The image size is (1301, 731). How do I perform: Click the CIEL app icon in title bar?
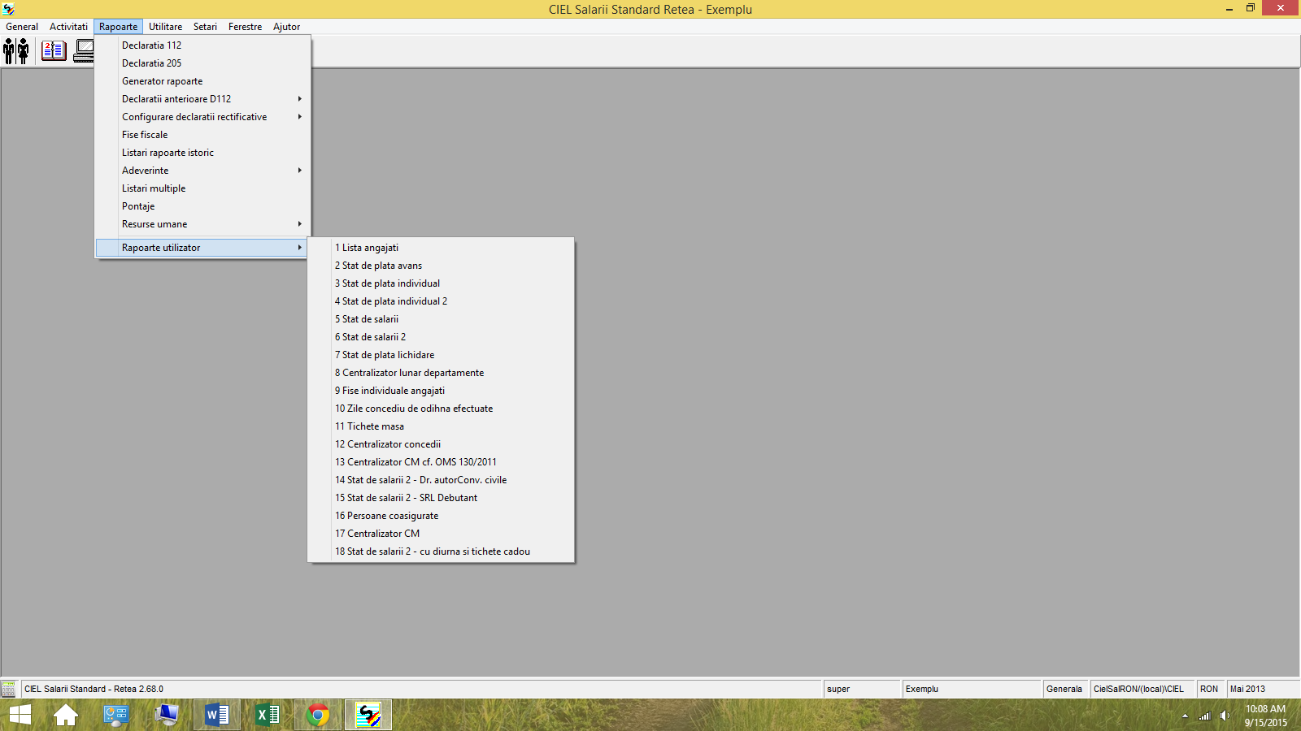(x=8, y=9)
